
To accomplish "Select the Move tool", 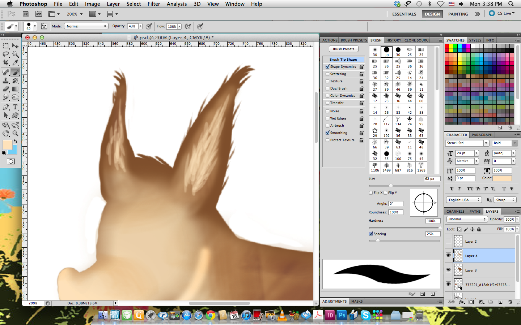I will 15,46.
